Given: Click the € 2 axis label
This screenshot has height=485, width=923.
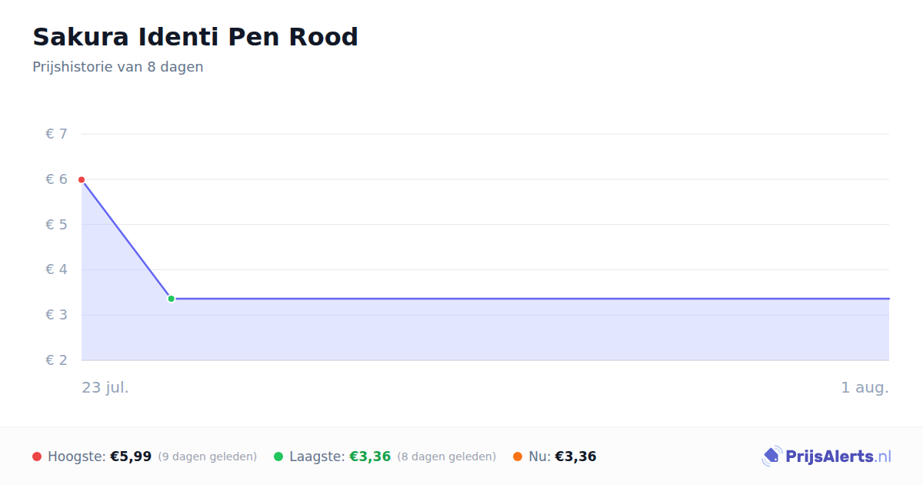Looking at the screenshot, I should point(56,360).
